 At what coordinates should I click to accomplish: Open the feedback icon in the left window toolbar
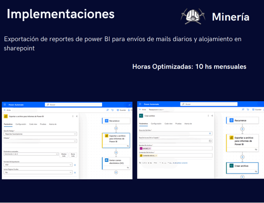click(108, 110)
